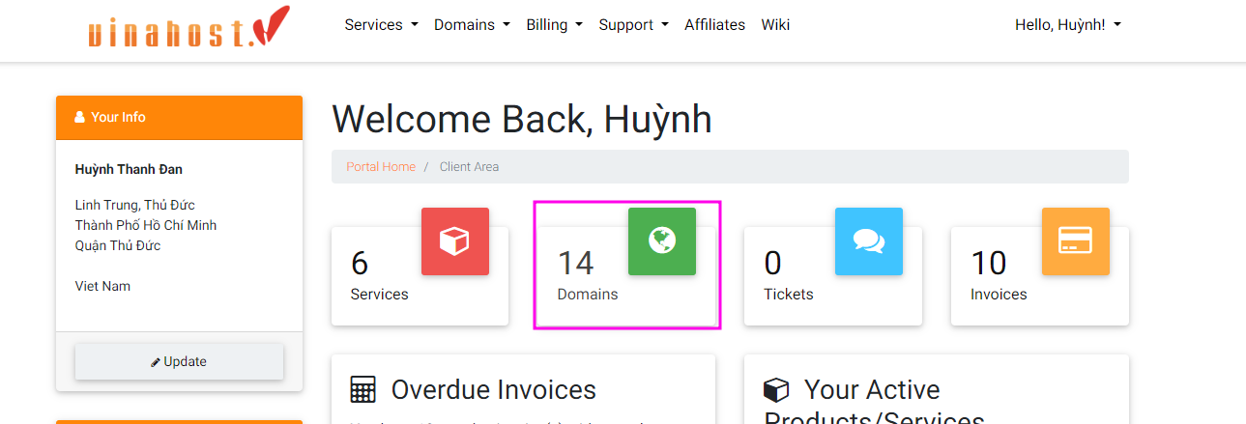Open the Hello, Huỳnh! account dropdown
This screenshot has height=424, width=1246.
tap(1067, 25)
